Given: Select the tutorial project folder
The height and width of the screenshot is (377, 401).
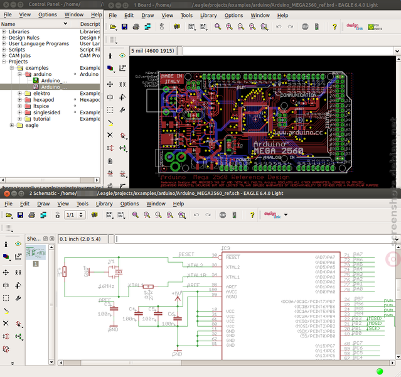Looking at the screenshot, I should click(41, 119).
